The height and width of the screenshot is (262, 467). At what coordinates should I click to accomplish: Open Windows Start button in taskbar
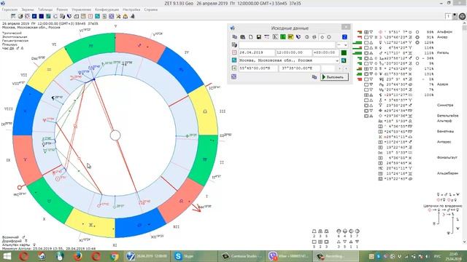[x=7, y=256]
